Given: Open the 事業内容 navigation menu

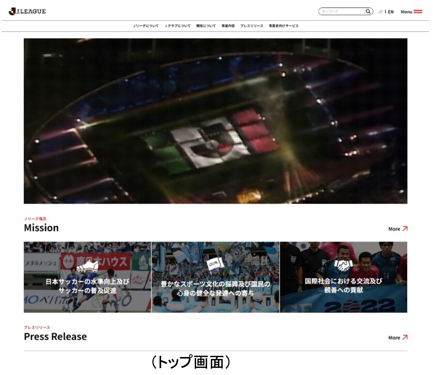Looking at the screenshot, I should pyautogui.click(x=228, y=26).
